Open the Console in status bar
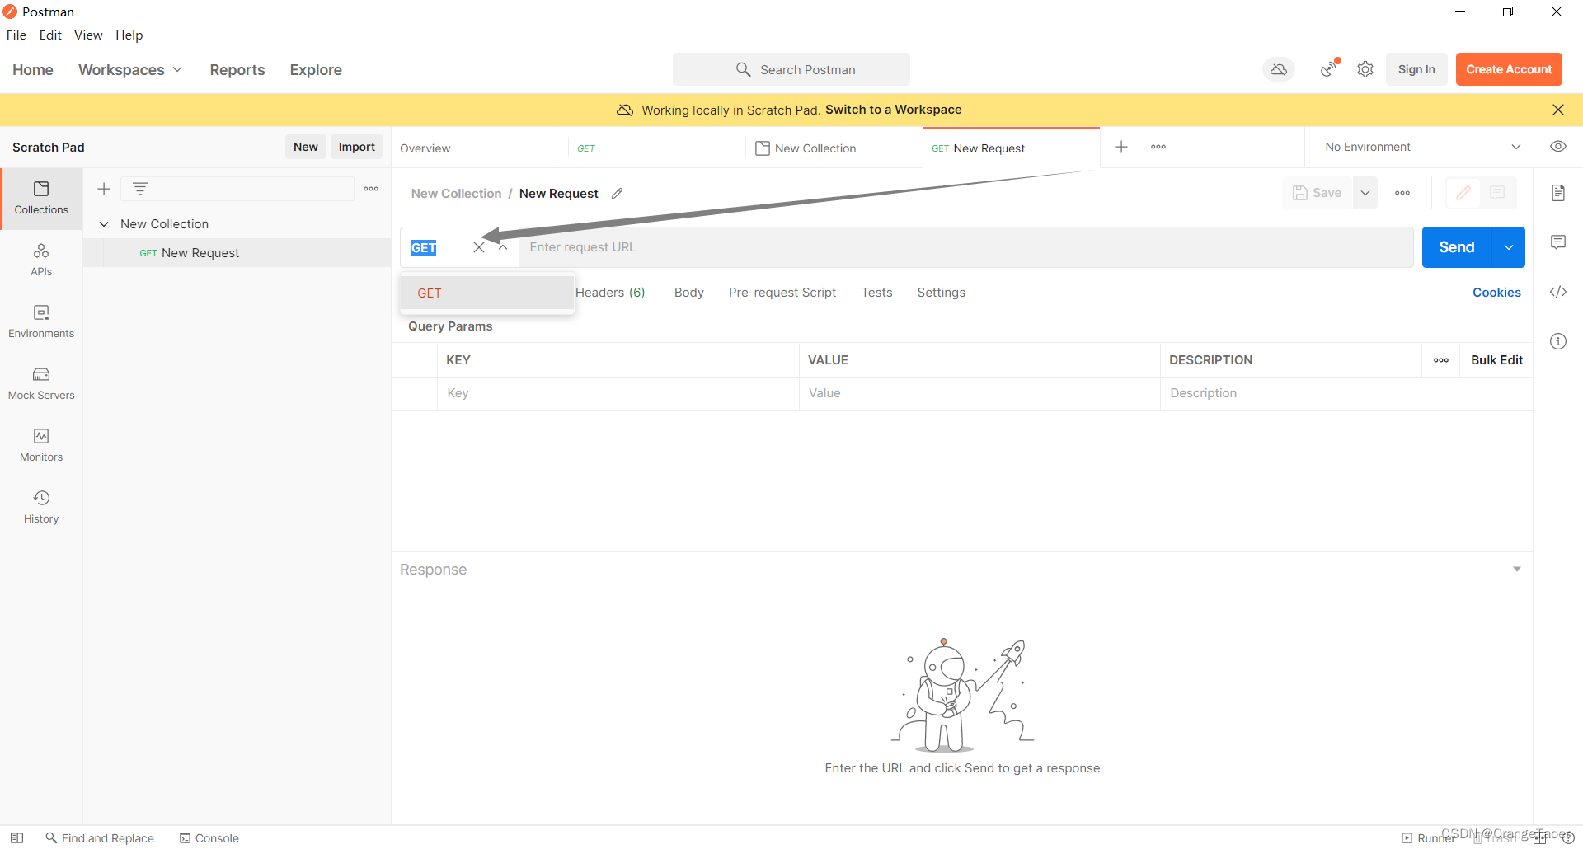 point(209,838)
